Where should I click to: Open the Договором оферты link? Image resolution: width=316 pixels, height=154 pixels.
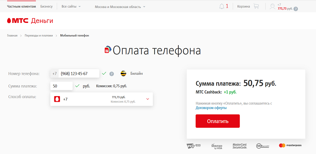tap(211, 108)
